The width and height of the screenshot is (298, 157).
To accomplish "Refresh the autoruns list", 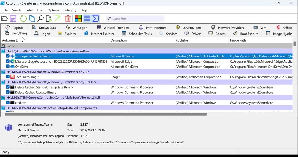I will point(24,19).
